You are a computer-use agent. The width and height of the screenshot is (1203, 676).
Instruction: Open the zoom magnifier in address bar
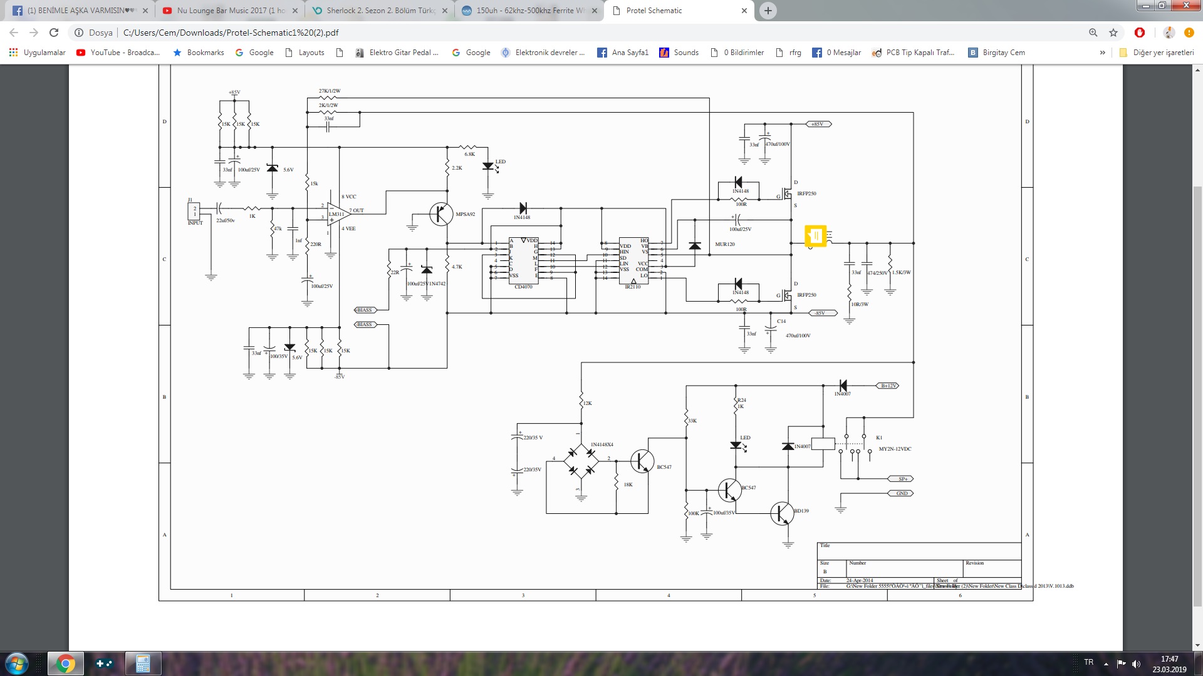coord(1093,33)
